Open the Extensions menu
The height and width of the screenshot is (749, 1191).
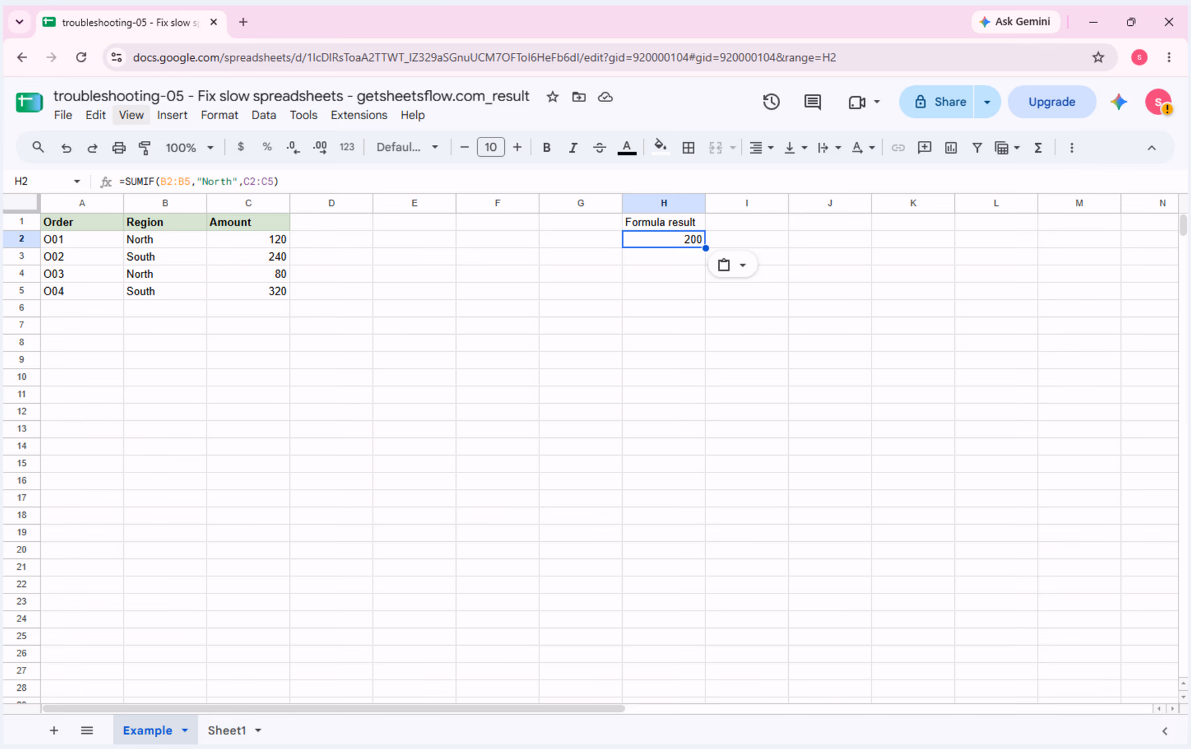pyautogui.click(x=359, y=115)
